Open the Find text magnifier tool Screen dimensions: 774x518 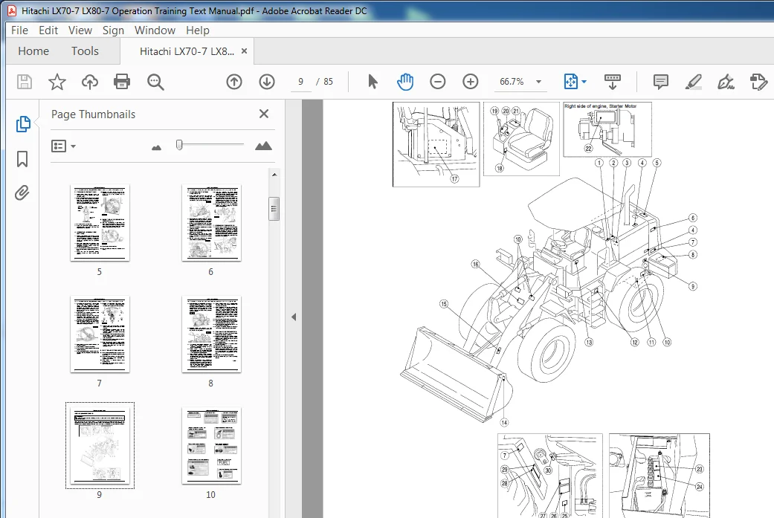point(155,82)
